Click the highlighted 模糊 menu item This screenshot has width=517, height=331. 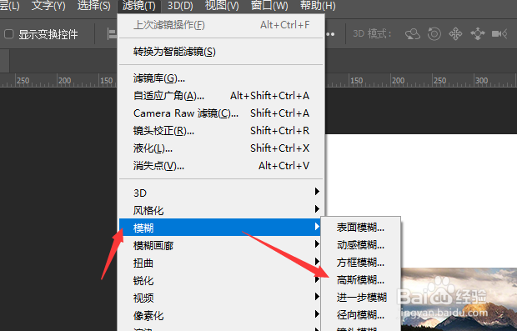pos(221,227)
